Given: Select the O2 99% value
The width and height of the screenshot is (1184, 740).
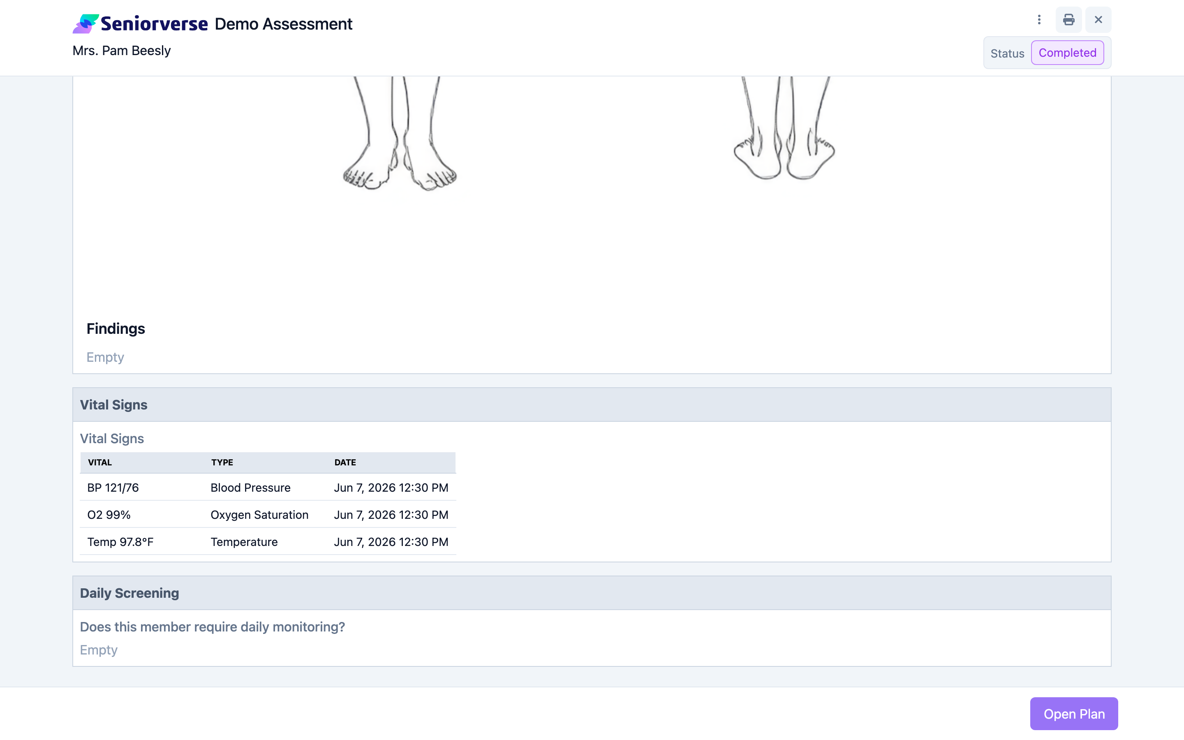Looking at the screenshot, I should (109, 515).
